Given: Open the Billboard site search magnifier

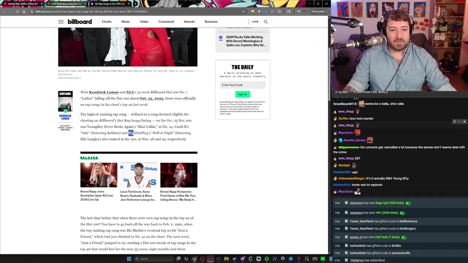Looking at the screenshot, I should [x=266, y=22].
